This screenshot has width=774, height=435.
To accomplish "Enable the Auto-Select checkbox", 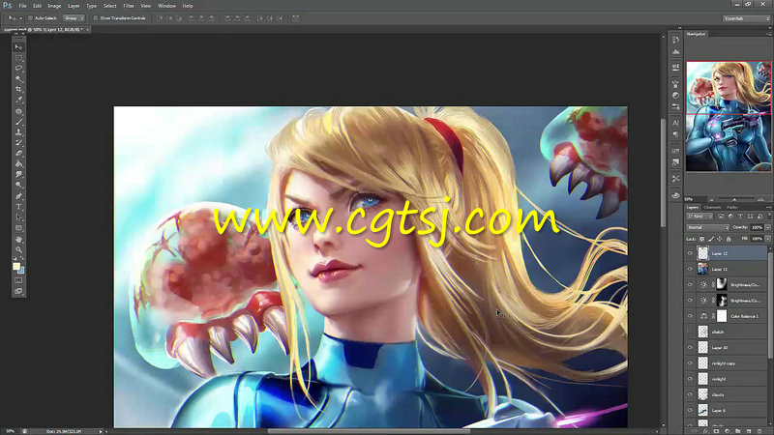I will pyautogui.click(x=30, y=18).
